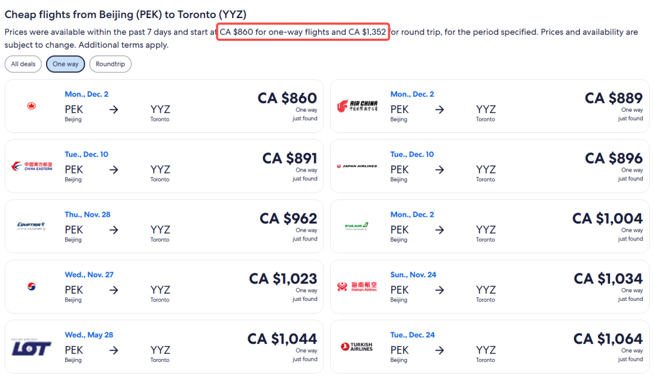653x377 pixels.
Task: Click the Air Canada maple leaf logo
Action: (31, 106)
